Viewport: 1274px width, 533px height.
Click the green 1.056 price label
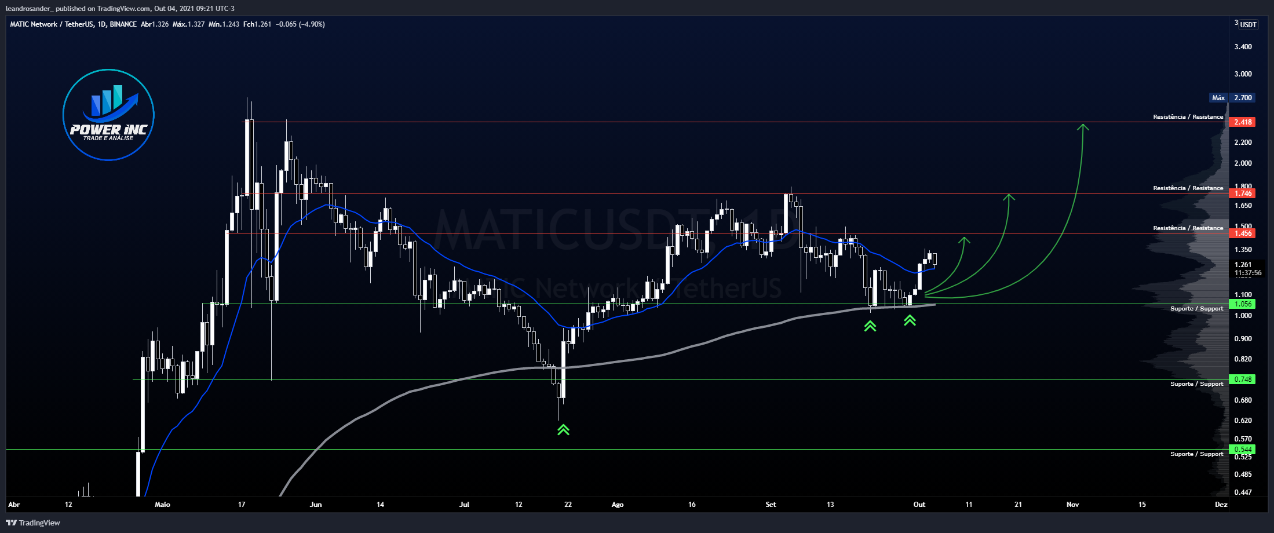click(x=1242, y=304)
